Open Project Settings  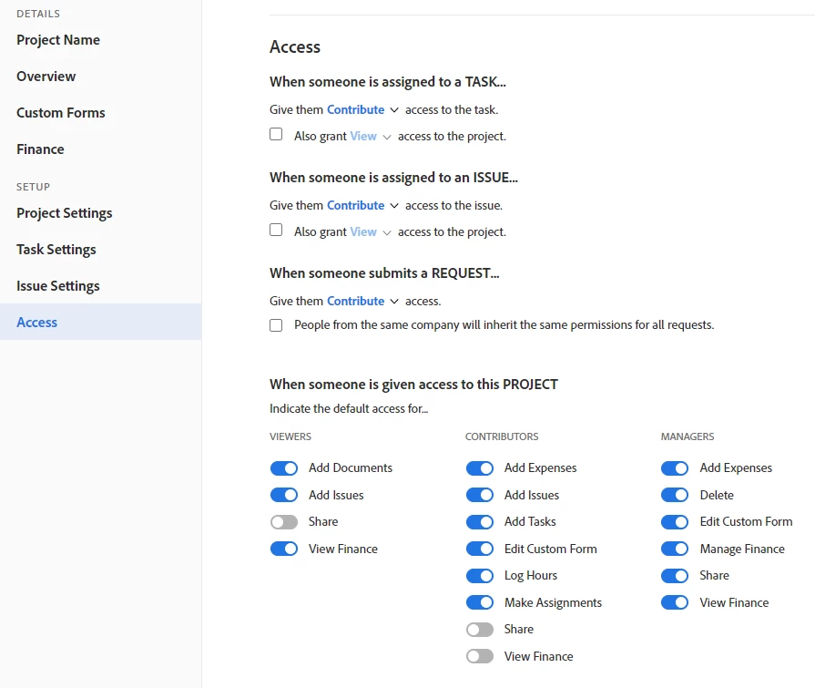coord(65,213)
